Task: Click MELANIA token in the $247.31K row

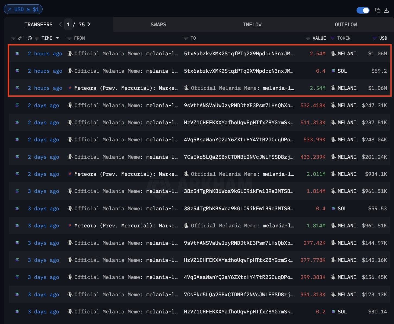Action: click(x=347, y=105)
